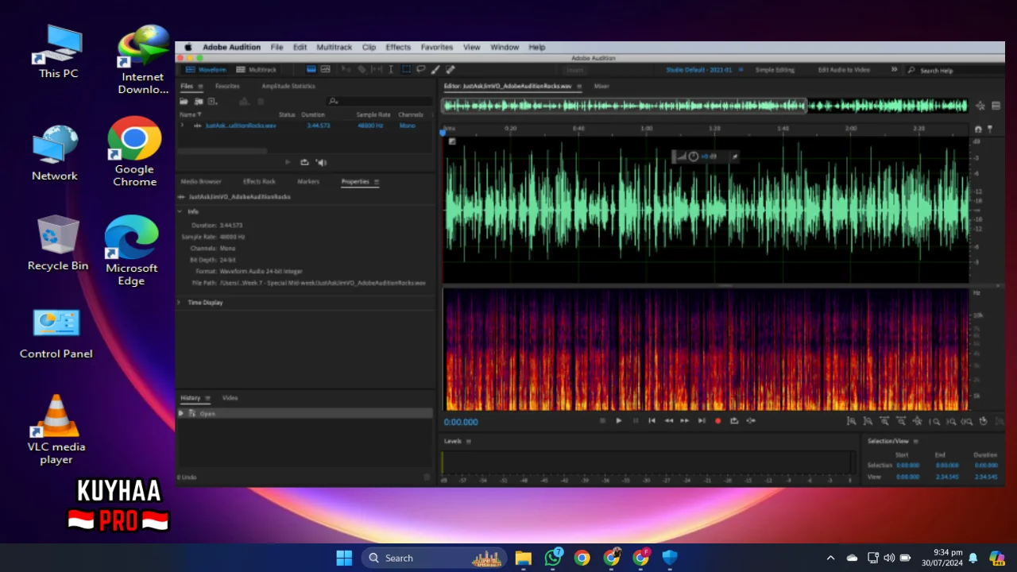Switch to Mixer tab
The image size is (1017, 572).
click(x=601, y=86)
